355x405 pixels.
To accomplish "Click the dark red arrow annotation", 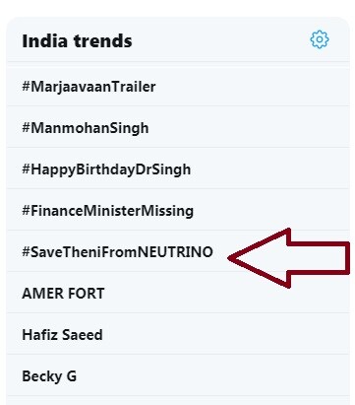I will 288,258.
